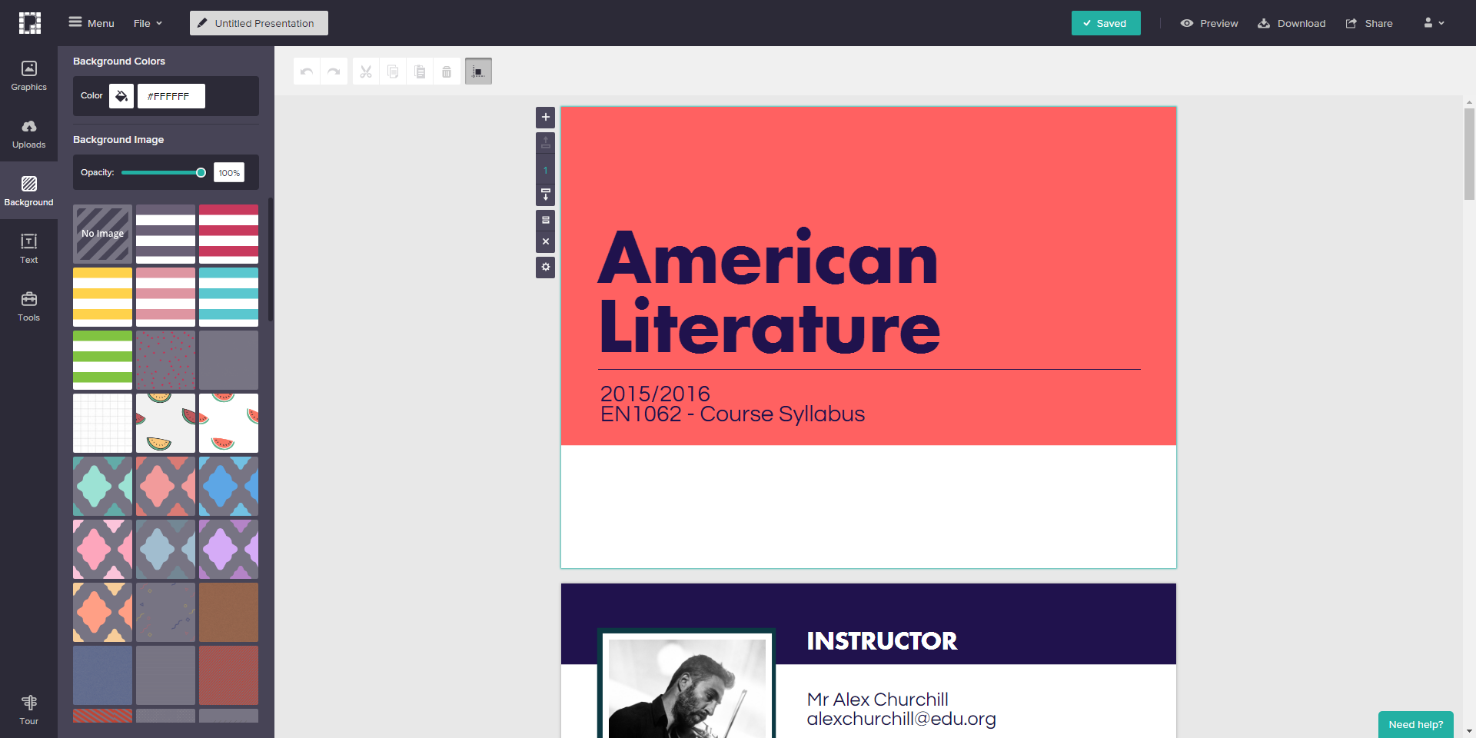This screenshot has height=738, width=1476.
Task: Move the slide up
Action: click(x=546, y=143)
